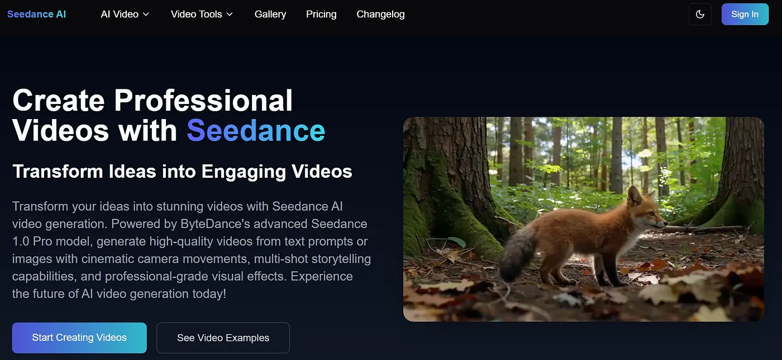Click Start Creating Videos button
The height and width of the screenshot is (360, 782).
(79, 338)
